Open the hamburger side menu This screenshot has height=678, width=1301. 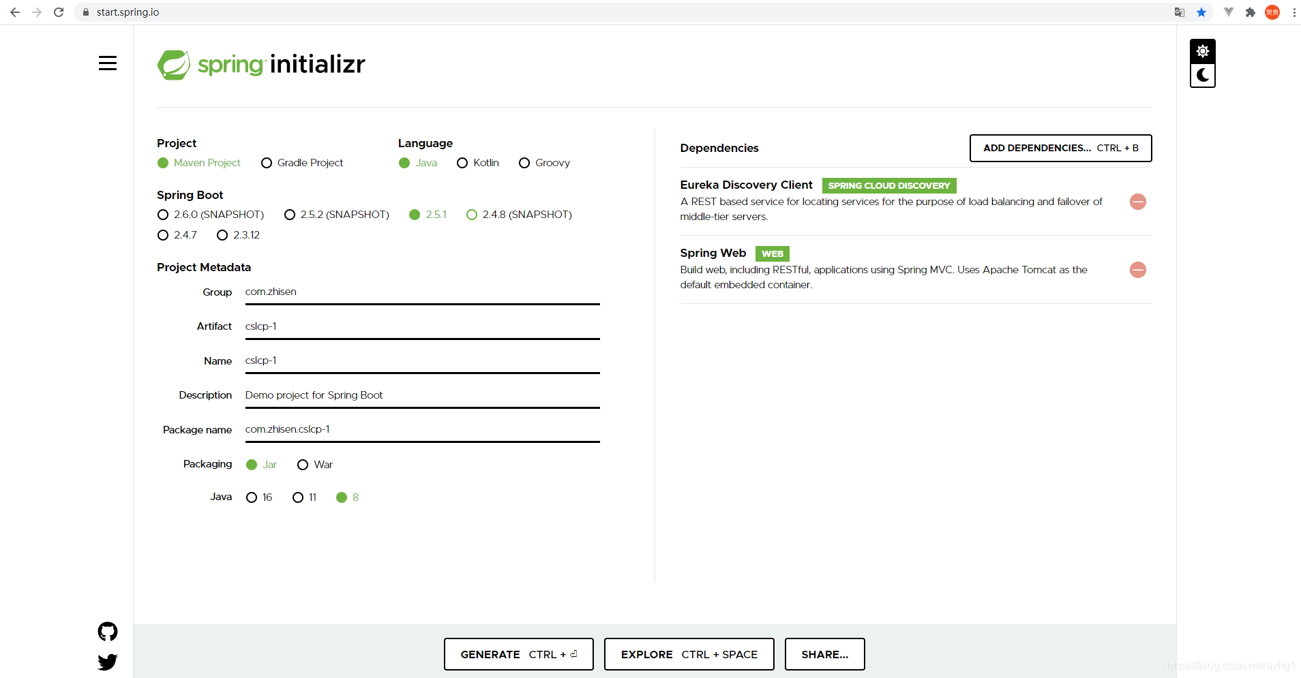[x=108, y=63]
